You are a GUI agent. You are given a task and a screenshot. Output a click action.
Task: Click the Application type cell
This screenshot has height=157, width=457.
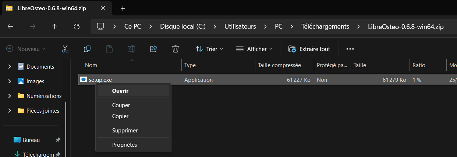click(x=198, y=80)
